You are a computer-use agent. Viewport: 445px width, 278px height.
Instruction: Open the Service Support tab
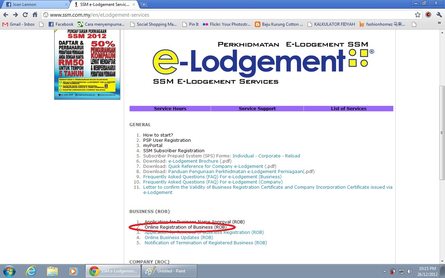click(257, 108)
